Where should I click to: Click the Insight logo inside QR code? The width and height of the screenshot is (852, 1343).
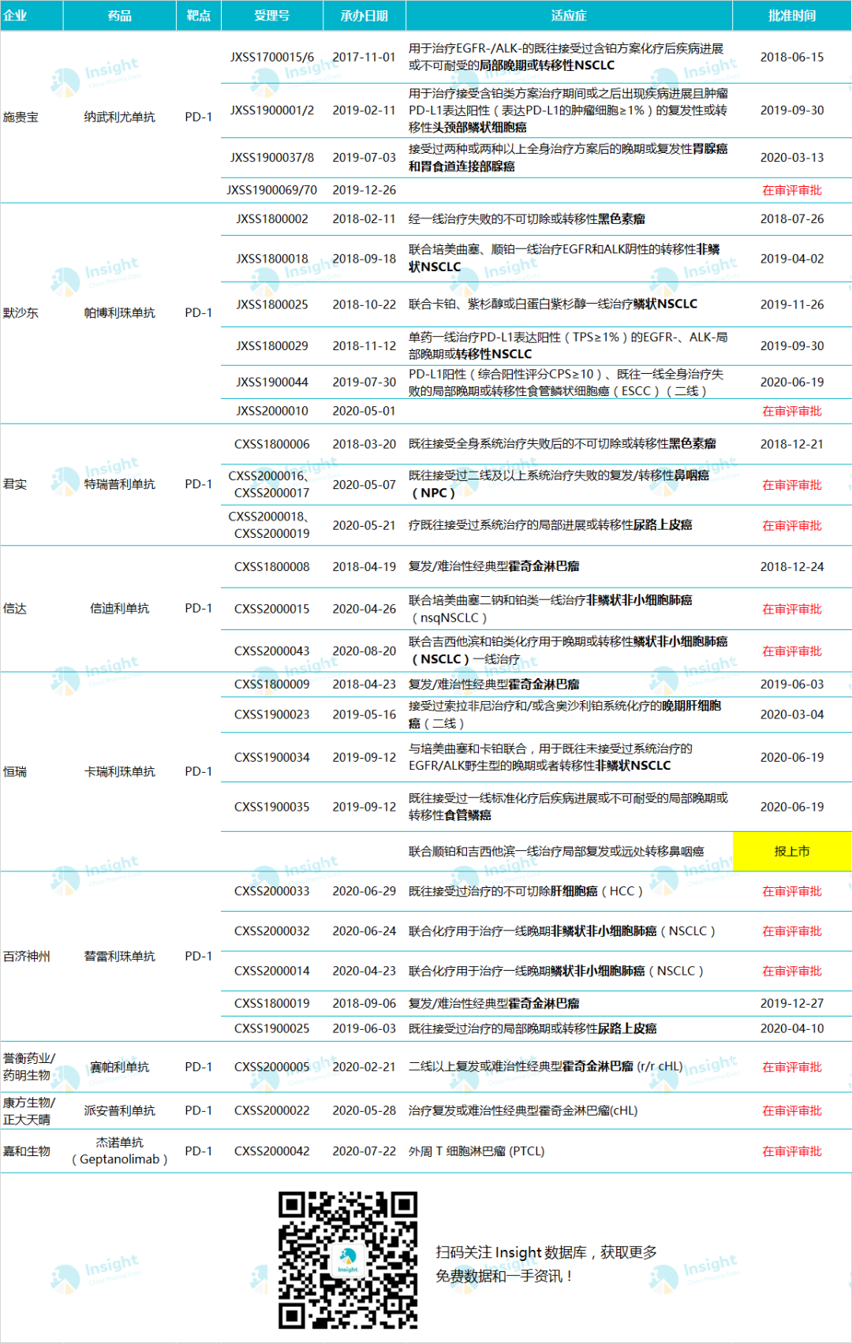pos(348,1260)
